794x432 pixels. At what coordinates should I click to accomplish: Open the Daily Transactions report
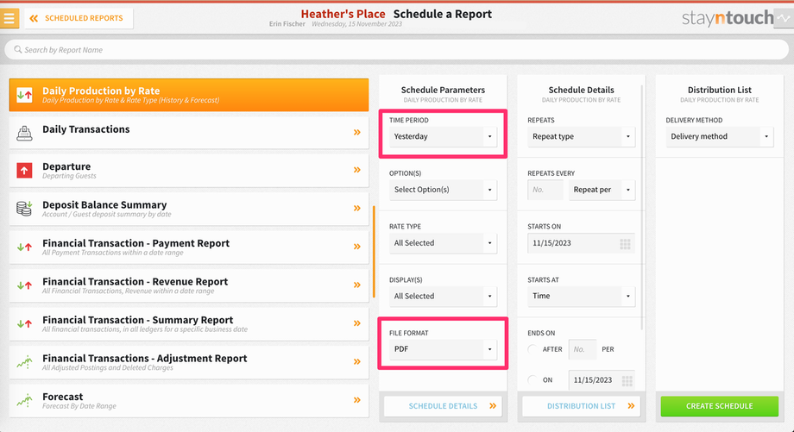point(189,133)
